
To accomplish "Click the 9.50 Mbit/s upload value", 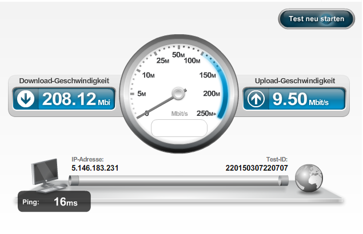I will point(301,99).
